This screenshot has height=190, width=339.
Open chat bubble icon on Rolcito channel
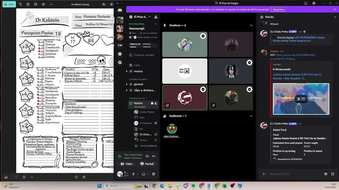coord(152,103)
